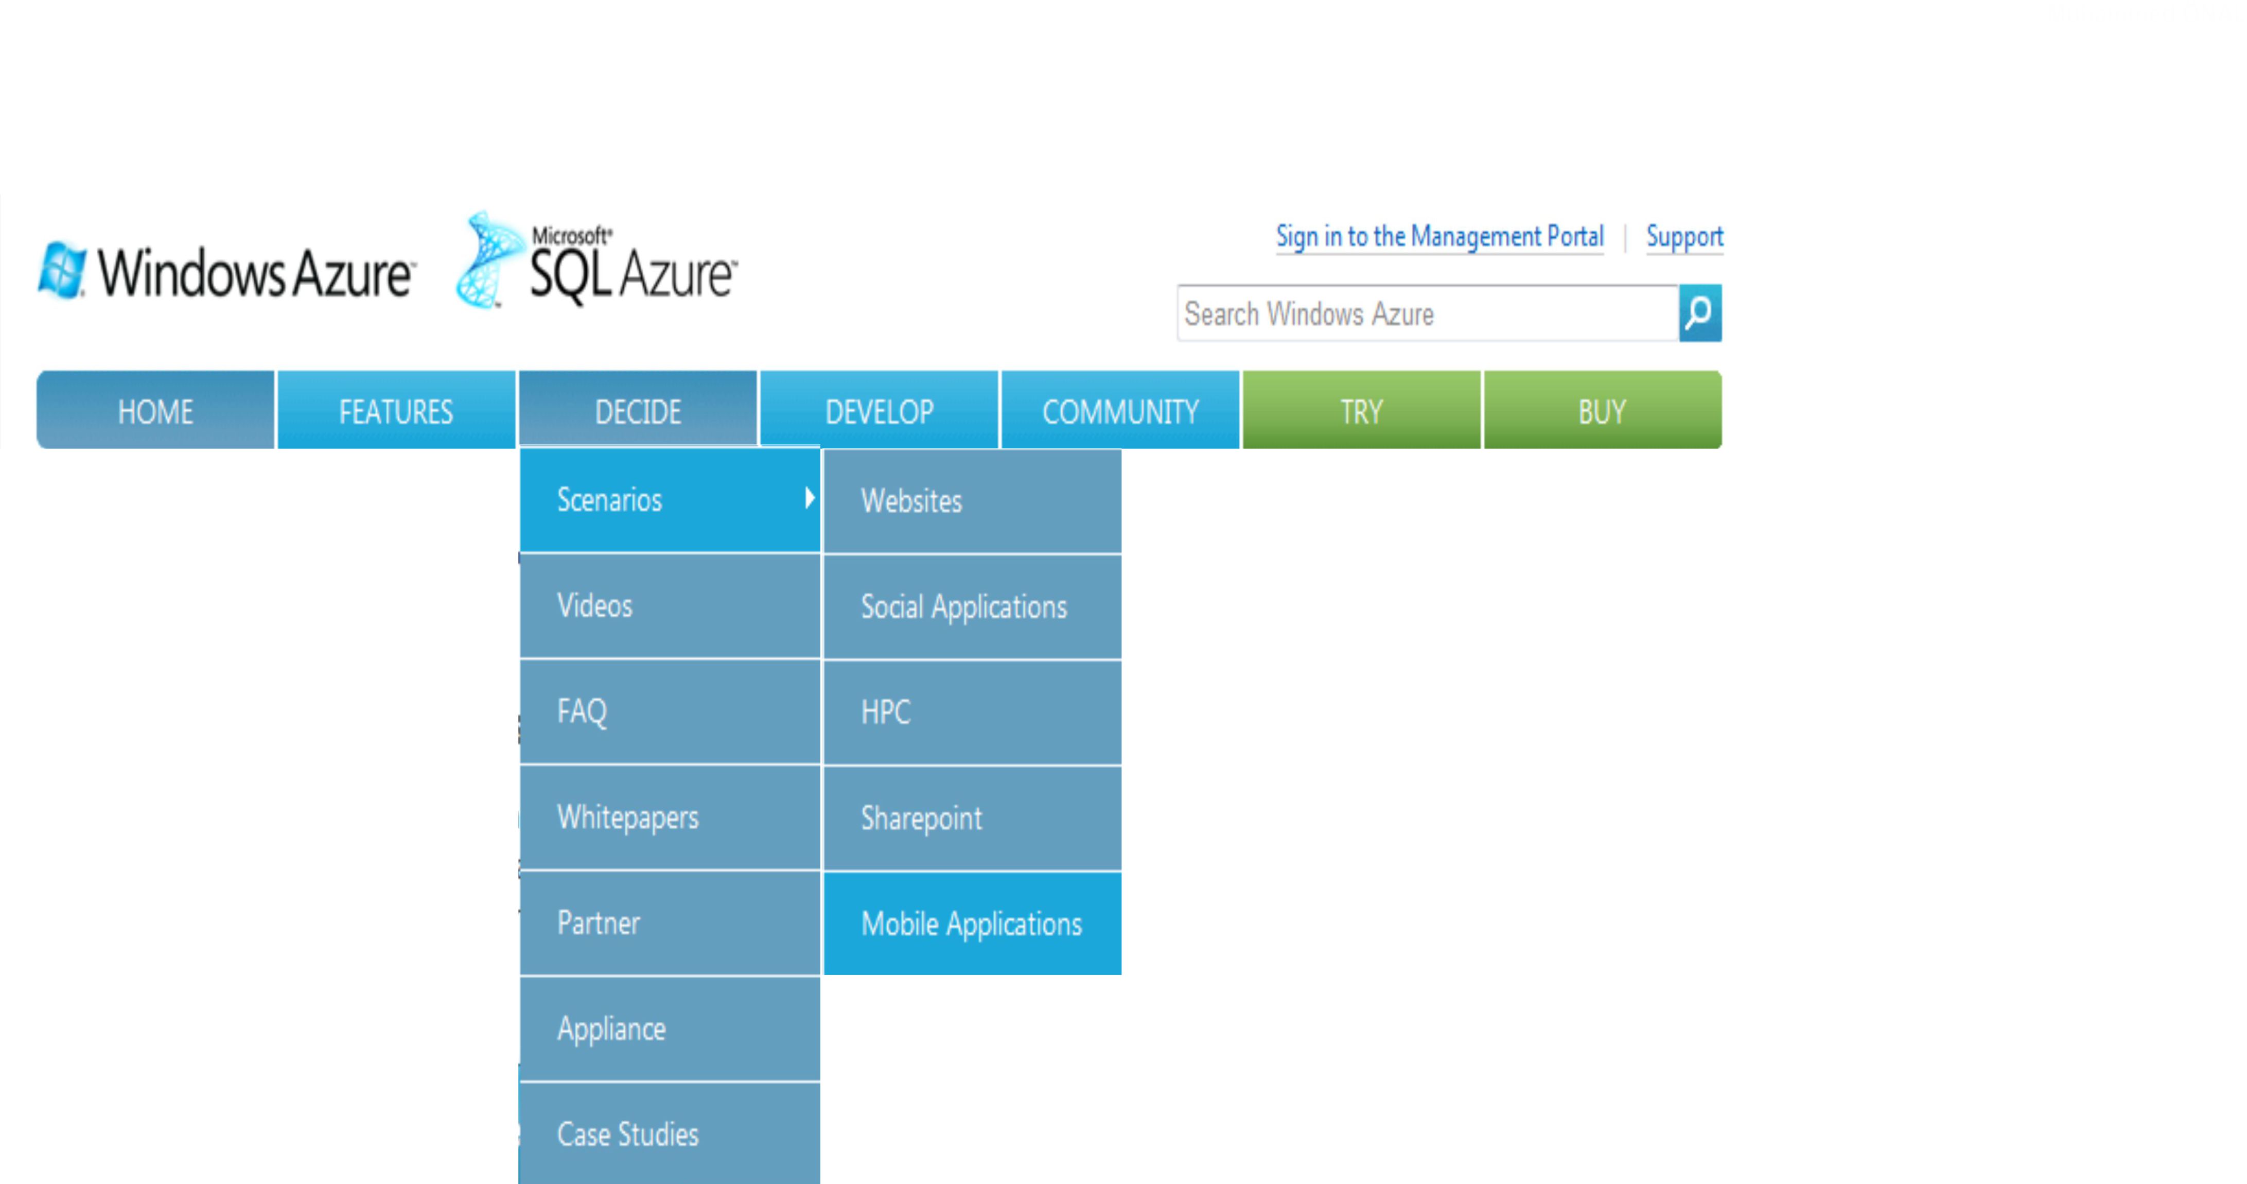This screenshot has height=1184, width=2247.
Task: Open the DEVELOP navigation item
Action: 879,411
